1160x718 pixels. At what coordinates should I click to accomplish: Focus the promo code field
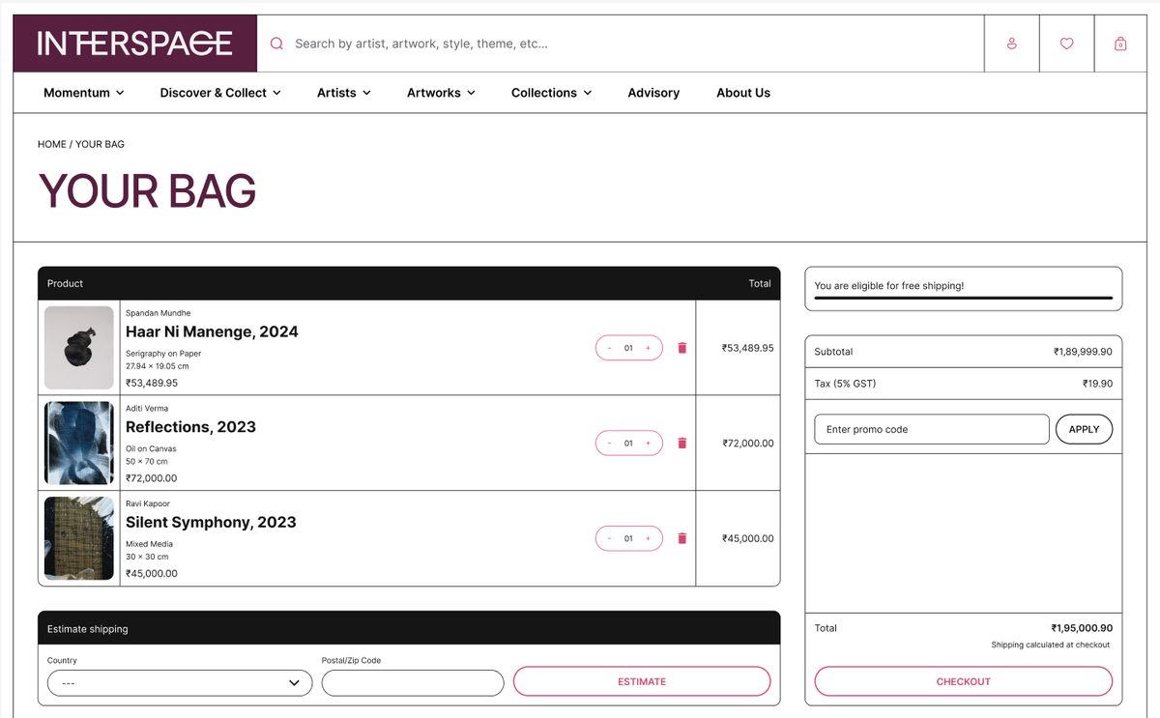click(x=932, y=429)
